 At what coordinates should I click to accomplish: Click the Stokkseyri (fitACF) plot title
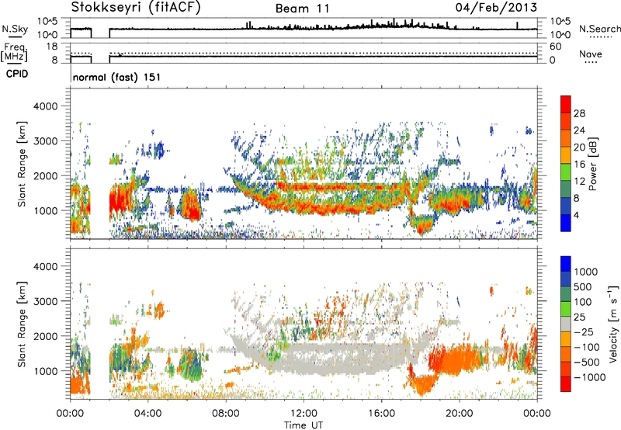(x=136, y=7)
